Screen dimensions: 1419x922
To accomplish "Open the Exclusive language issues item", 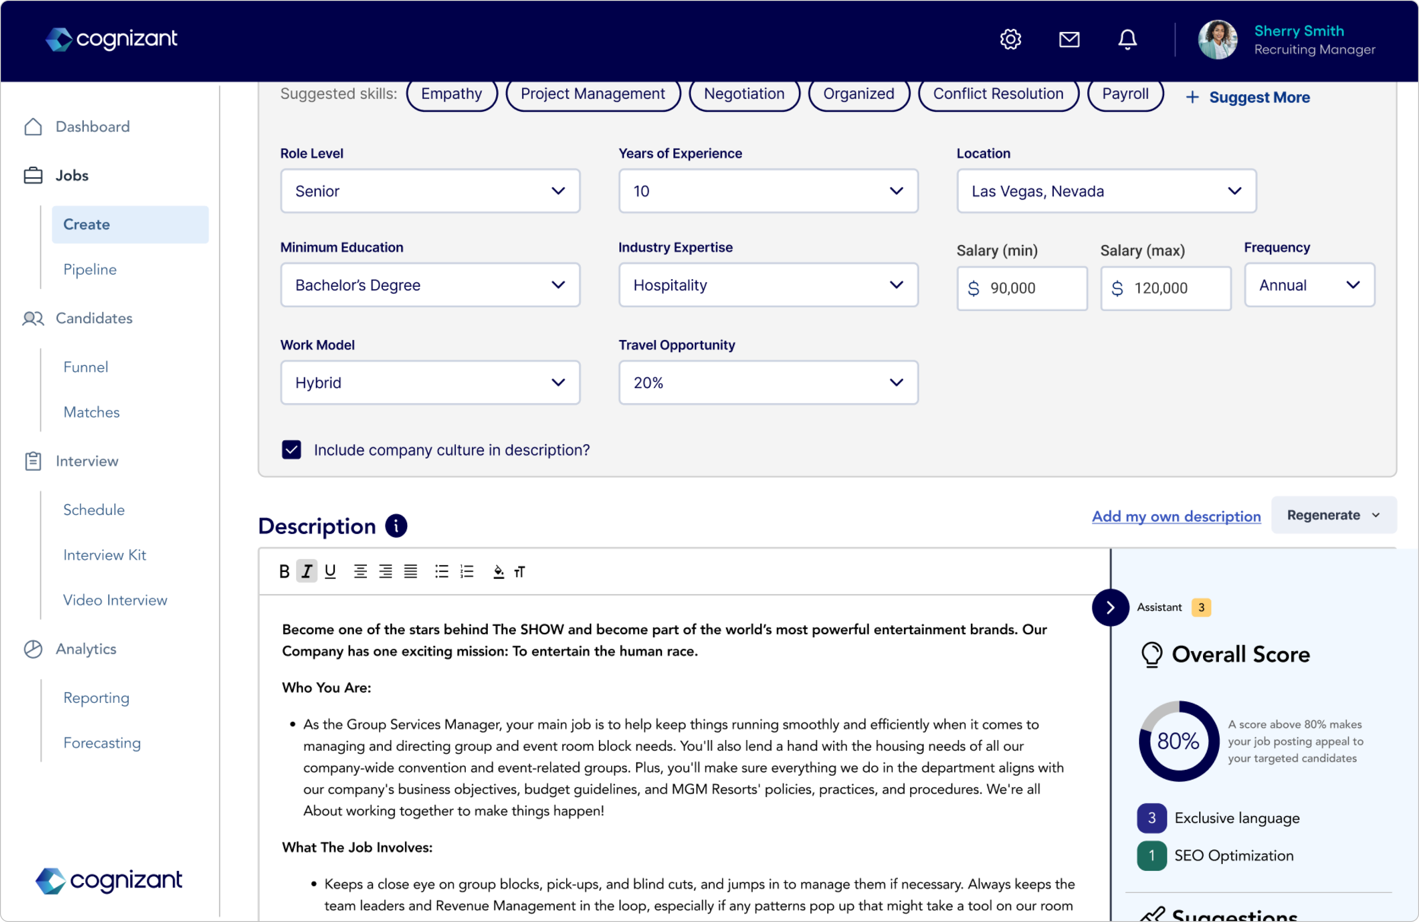I will [x=1218, y=818].
